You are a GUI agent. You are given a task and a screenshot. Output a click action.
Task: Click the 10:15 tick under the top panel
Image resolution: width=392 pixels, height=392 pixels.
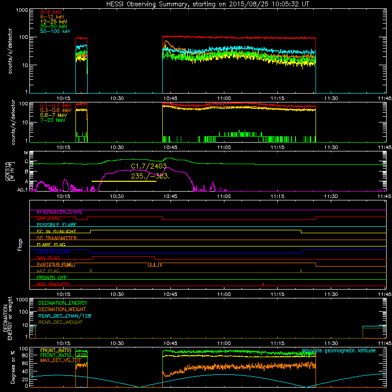pyautogui.click(x=63, y=98)
